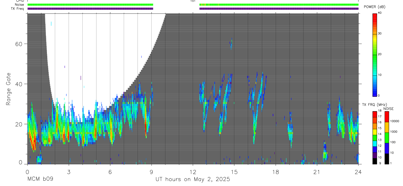Viewport: 403px width, 186px height.
Task: Click the Noise row label
Action: [x=19, y=5]
